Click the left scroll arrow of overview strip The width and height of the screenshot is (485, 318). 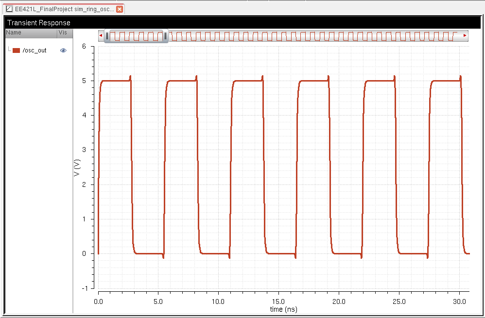click(101, 35)
